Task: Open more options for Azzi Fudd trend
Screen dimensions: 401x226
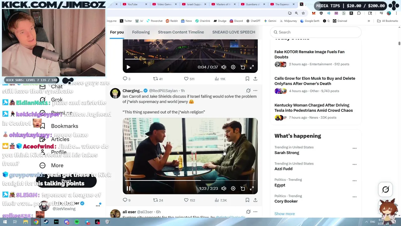Action: (x=354, y=164)
